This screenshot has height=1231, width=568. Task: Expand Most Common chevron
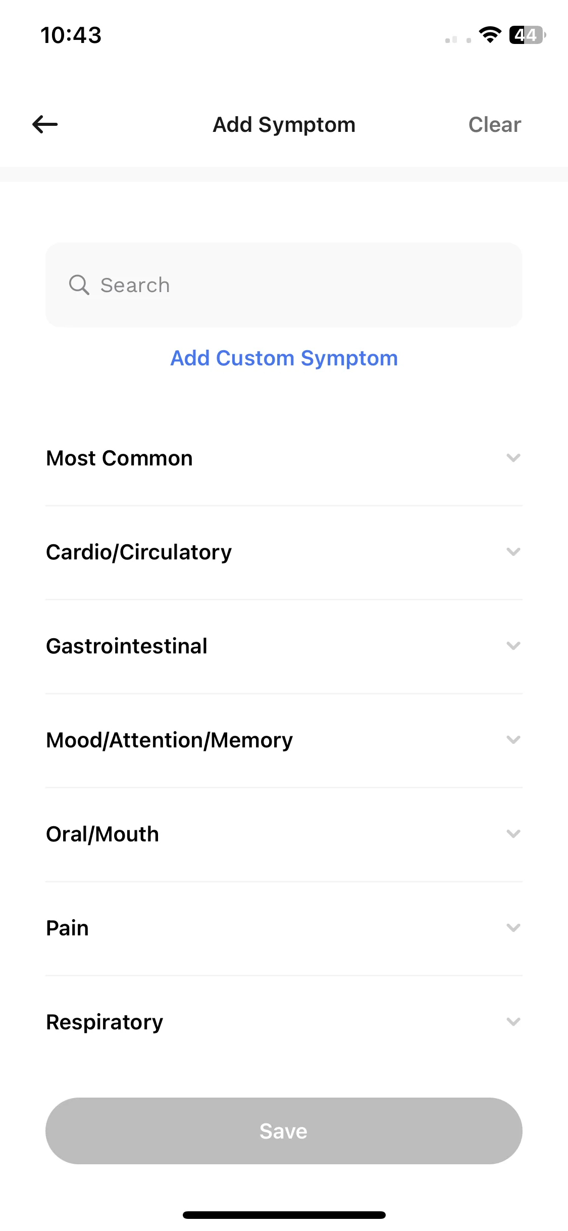tap(513, 458)
